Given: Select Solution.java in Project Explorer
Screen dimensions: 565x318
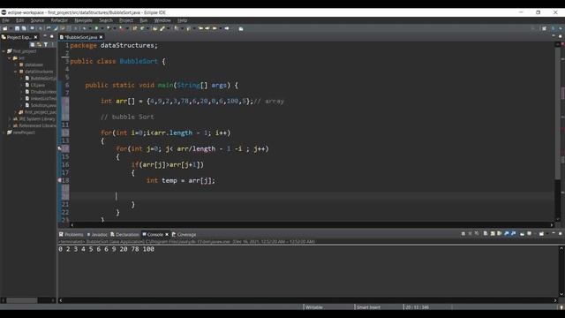Looking at the screenshot, I should (43, 105).
